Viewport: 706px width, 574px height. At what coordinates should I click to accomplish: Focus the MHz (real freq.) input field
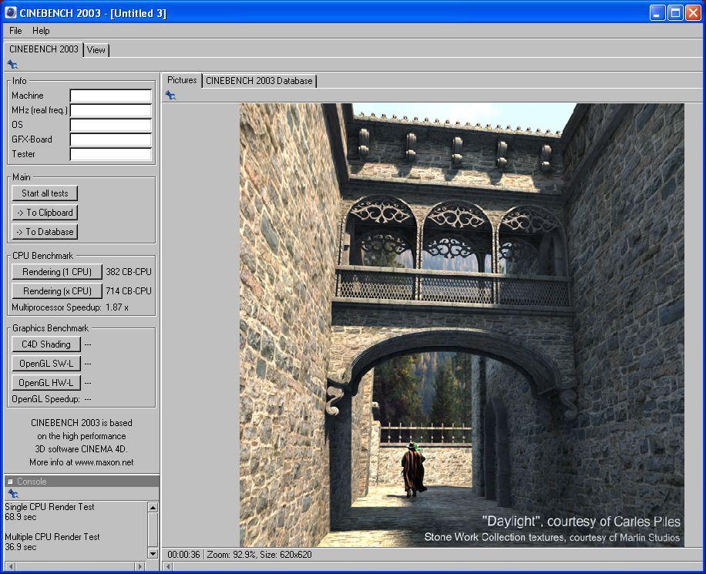coord(111,110)
